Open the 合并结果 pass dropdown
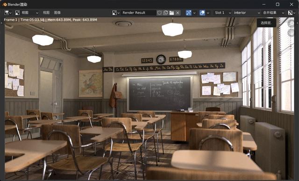This screenshot has width=299, height=181. click(273, 13)
